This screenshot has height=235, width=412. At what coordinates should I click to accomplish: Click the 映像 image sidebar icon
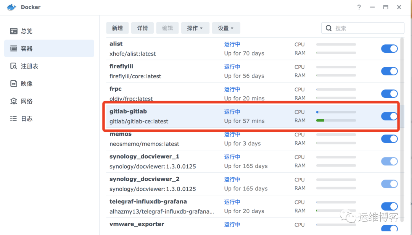[14, 84]
